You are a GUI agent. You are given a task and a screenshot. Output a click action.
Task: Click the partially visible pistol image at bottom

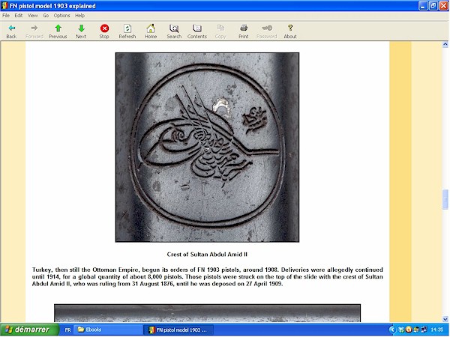pos(207,313)
